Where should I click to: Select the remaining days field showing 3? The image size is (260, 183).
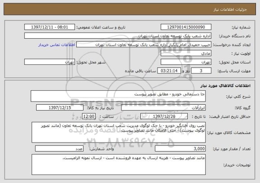pos(201,71)
